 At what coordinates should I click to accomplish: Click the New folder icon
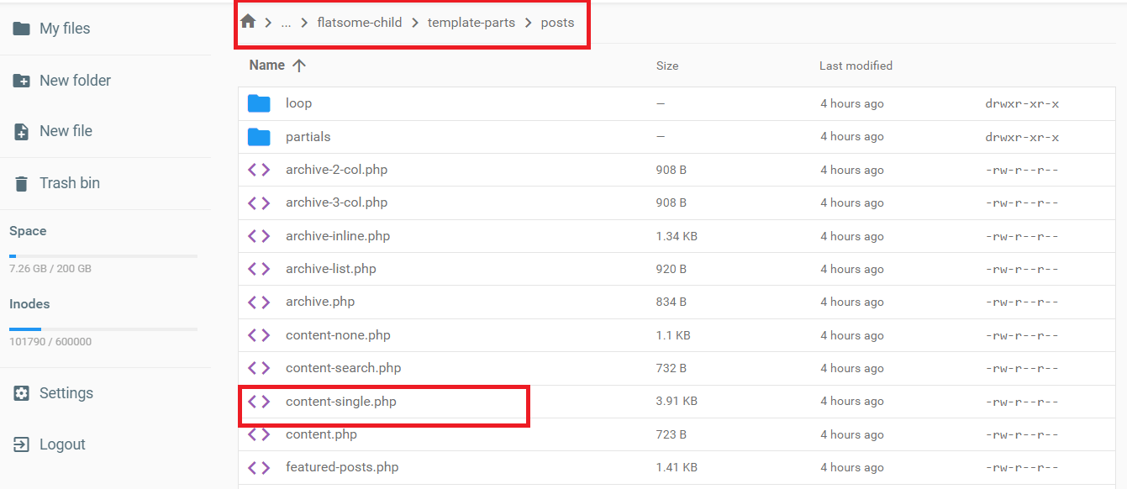(x=21, y=81)
